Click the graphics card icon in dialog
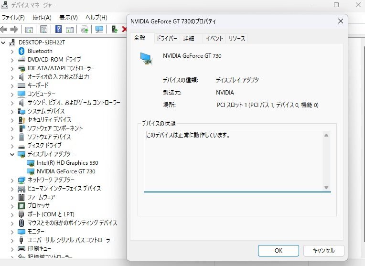Image resolution: width=365 pixels, height=266 pixels. click(146, 59)
